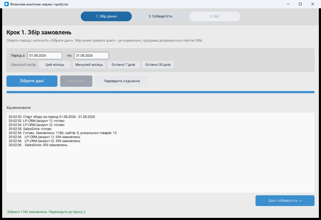Click log line «LP-CRM (акаунт 2): 393 замовлень»
The image size is (321, 220).
click(x=45, y=141)
